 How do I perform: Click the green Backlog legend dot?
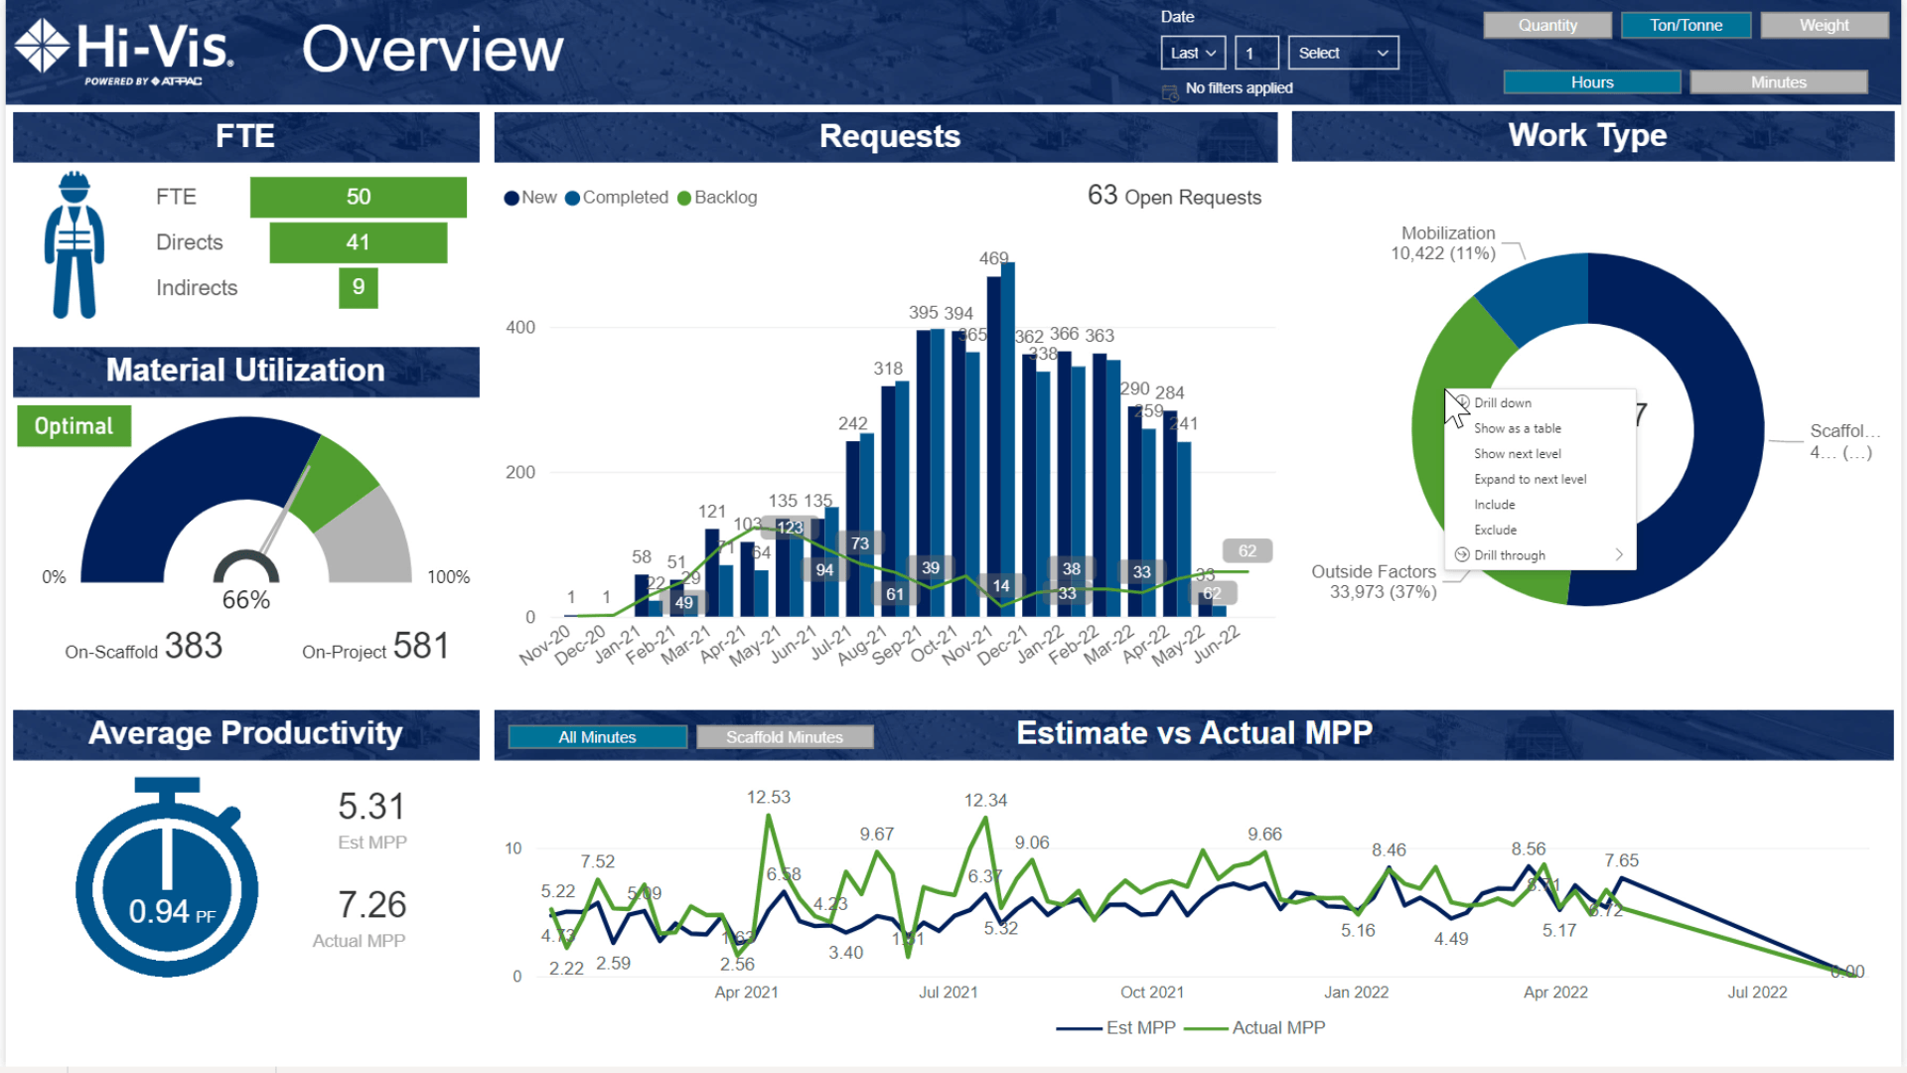pos(683,197)
